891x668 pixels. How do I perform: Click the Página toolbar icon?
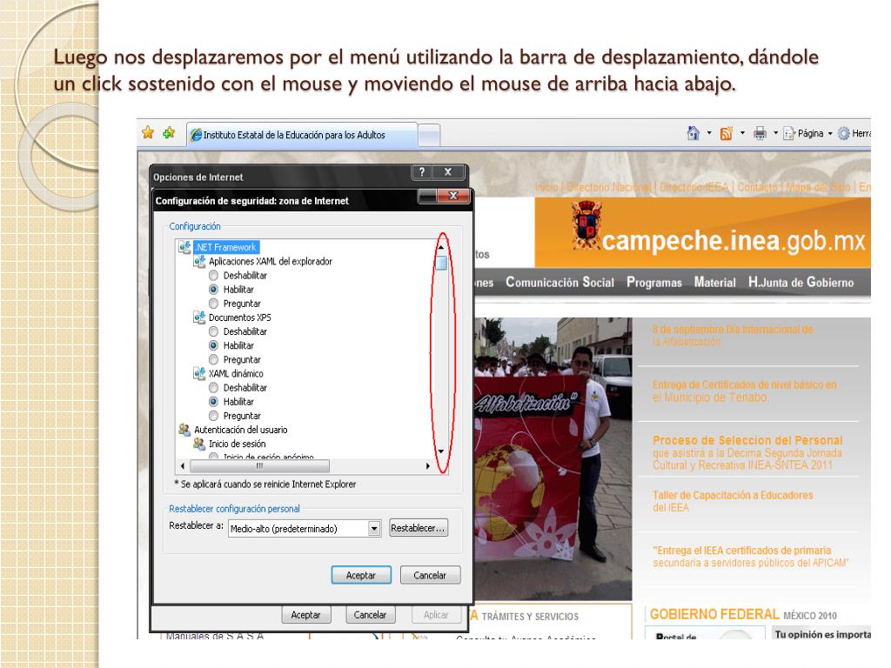click(x=788, y=134)
